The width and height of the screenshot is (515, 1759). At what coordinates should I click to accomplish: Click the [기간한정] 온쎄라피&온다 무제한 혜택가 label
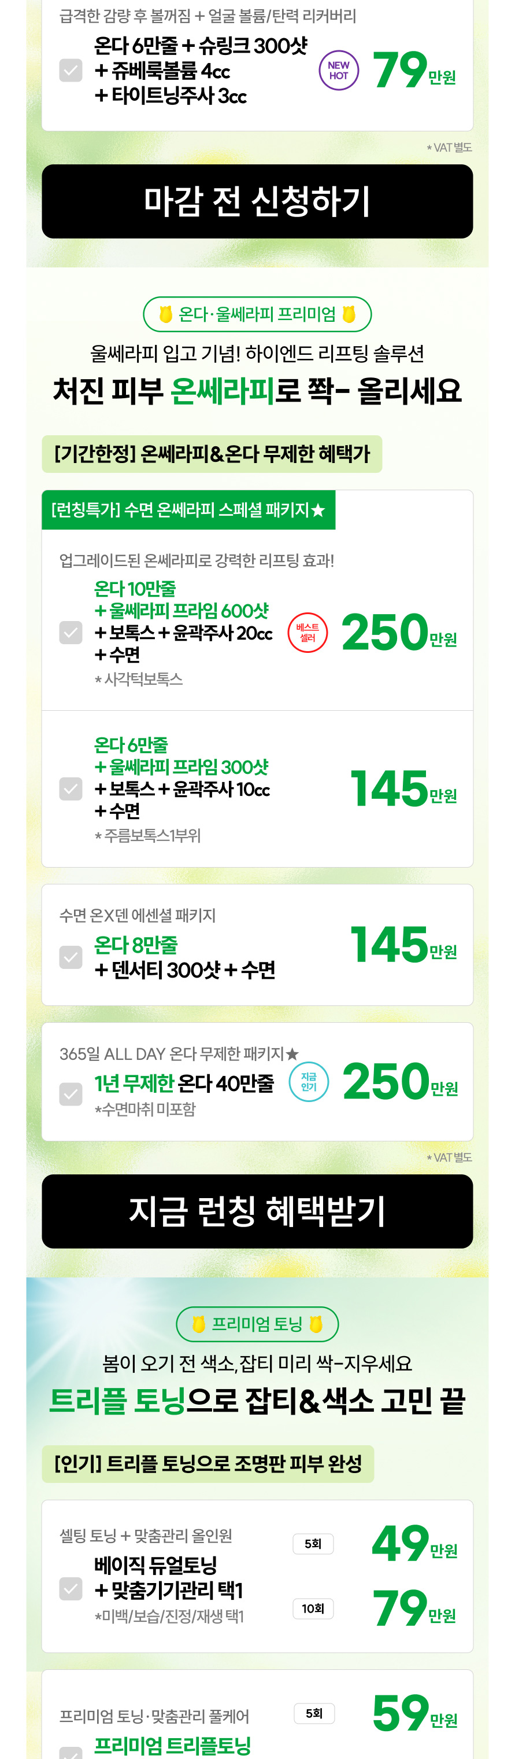pos(212,454)
